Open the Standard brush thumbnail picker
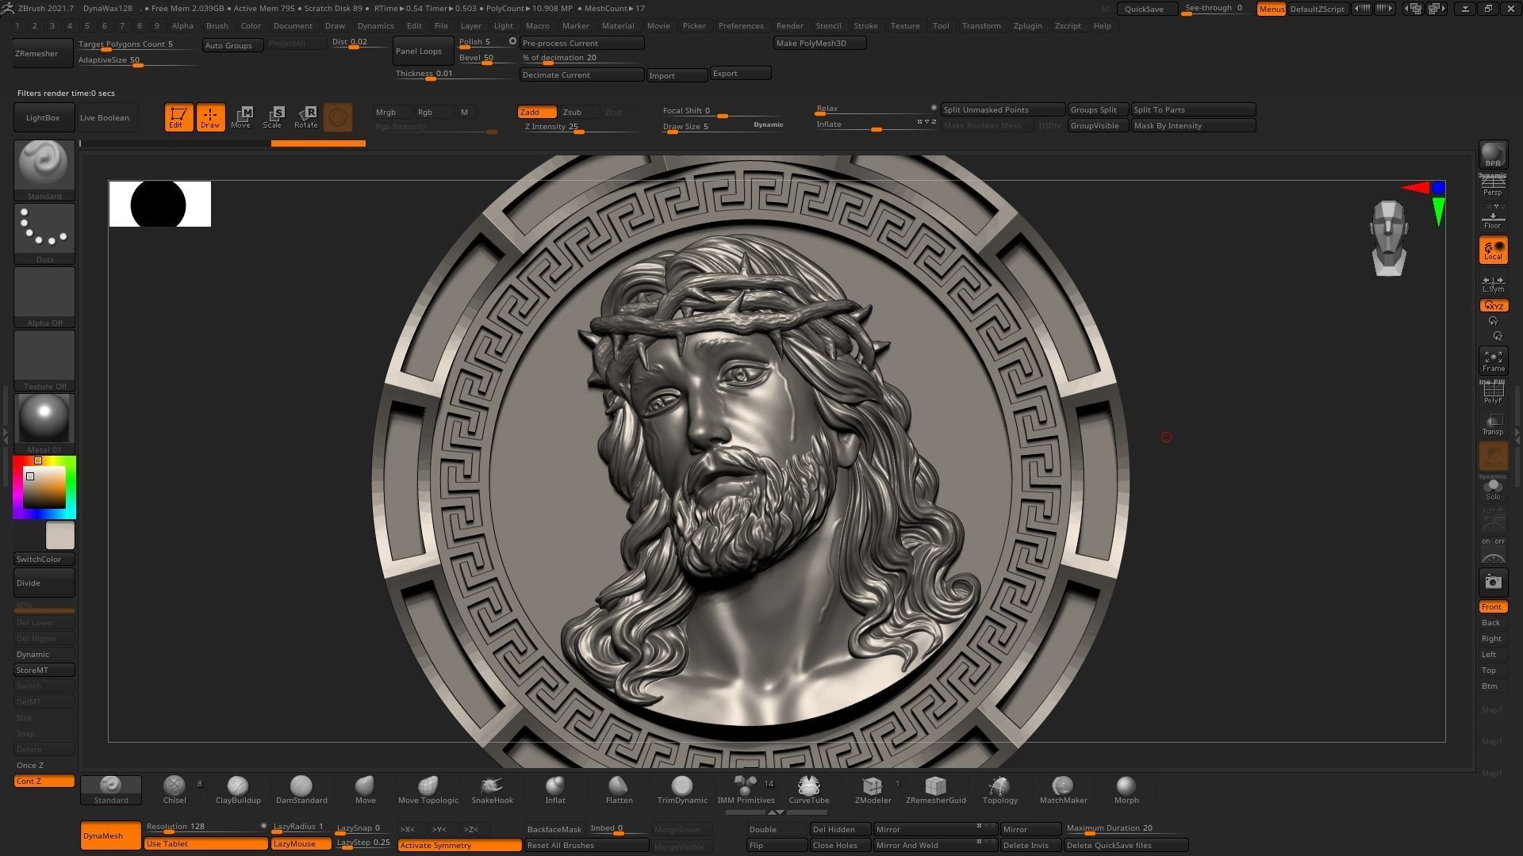 tap(44, 170)
